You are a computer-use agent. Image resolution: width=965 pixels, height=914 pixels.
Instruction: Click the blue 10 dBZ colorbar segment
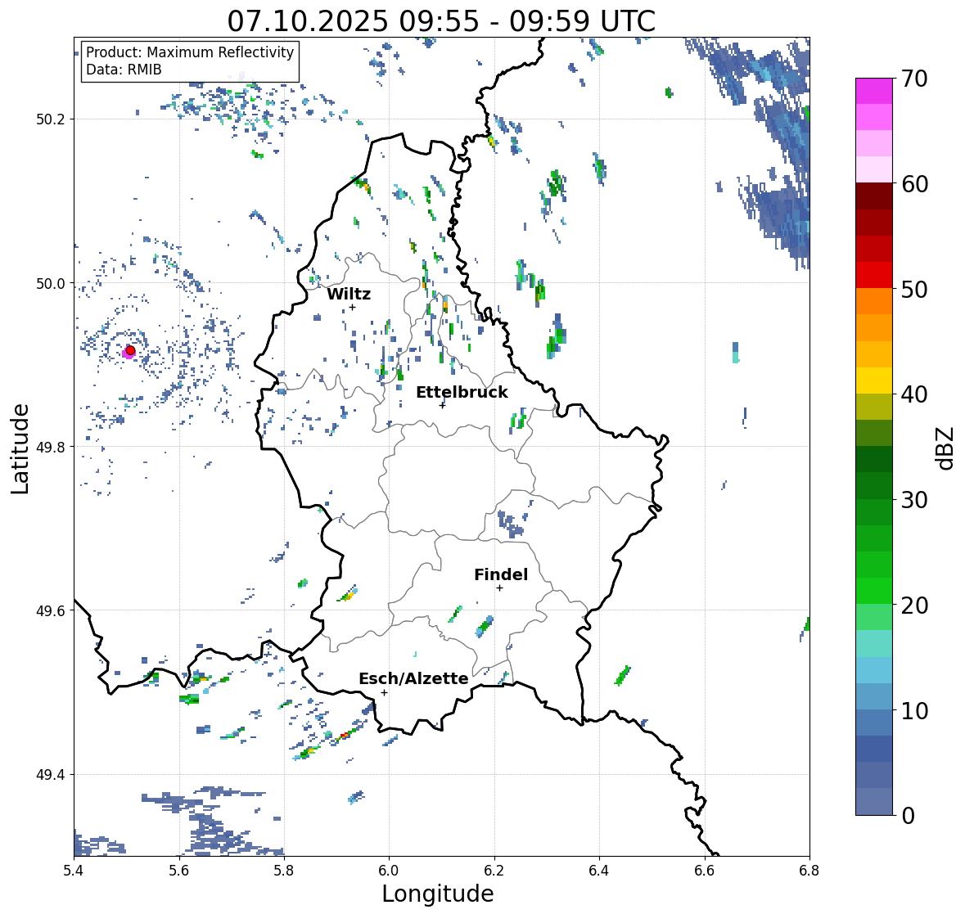pos(874,722)
